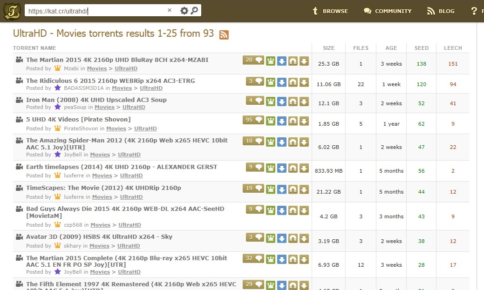Open uploader PirateShovon's profile link
This screenshot has height=290, width=484.
[81, 128]
